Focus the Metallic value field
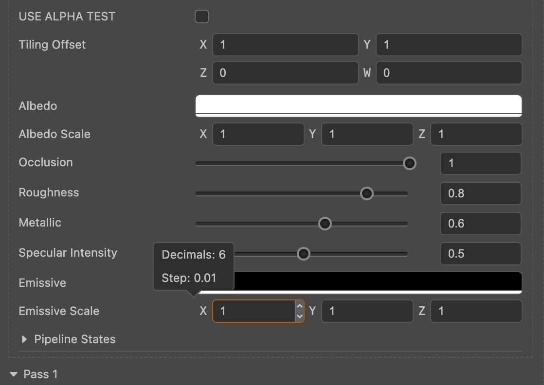This screenshot has width=544, height=385. pos(480,224)
